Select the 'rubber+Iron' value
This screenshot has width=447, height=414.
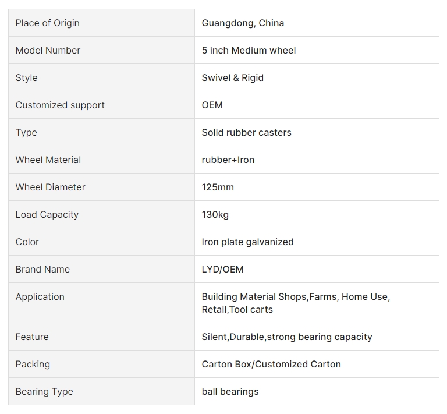228,160
